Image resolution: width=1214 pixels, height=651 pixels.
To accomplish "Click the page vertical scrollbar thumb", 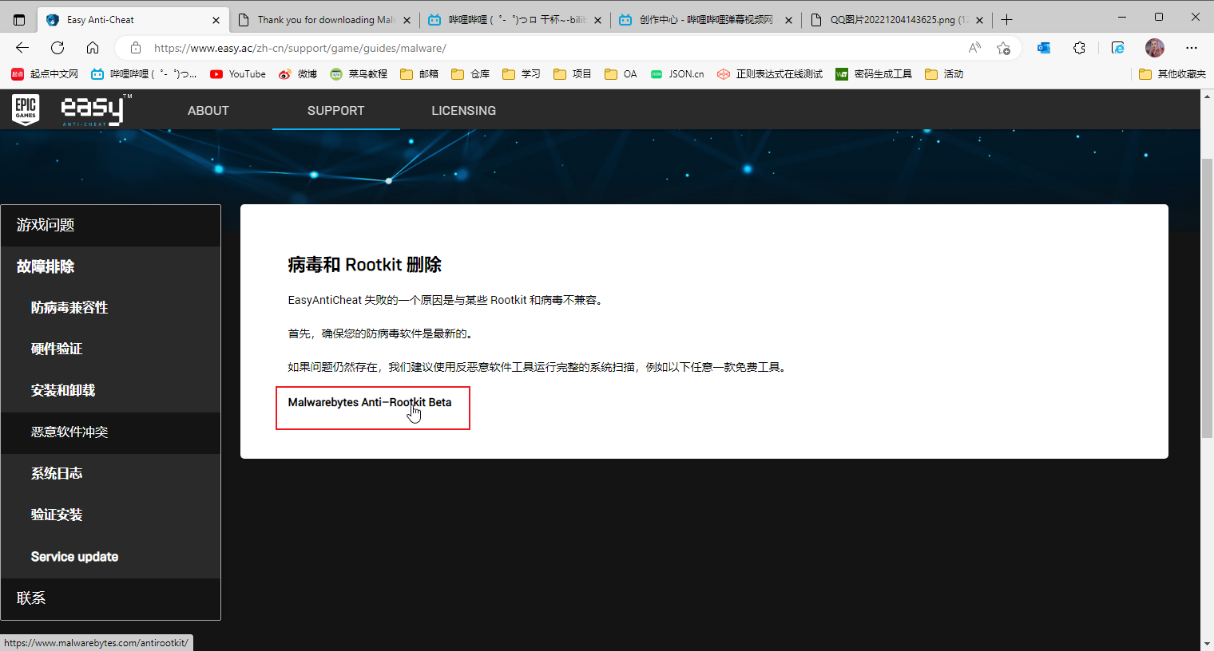I will point(1207,298).
